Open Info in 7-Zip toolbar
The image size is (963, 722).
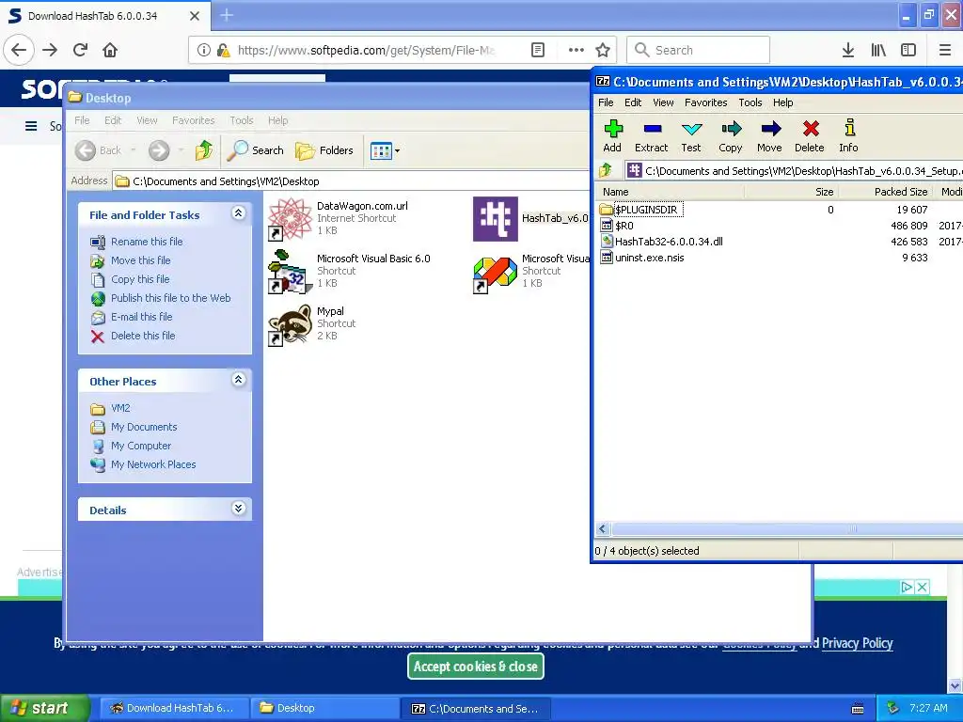tap(849, 135)
